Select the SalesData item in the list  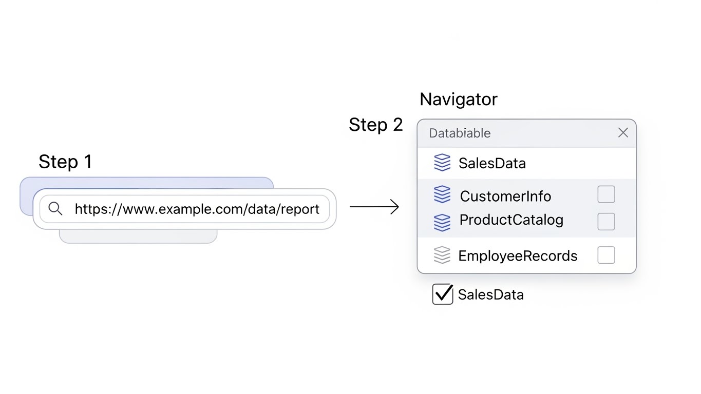point(492,163)
